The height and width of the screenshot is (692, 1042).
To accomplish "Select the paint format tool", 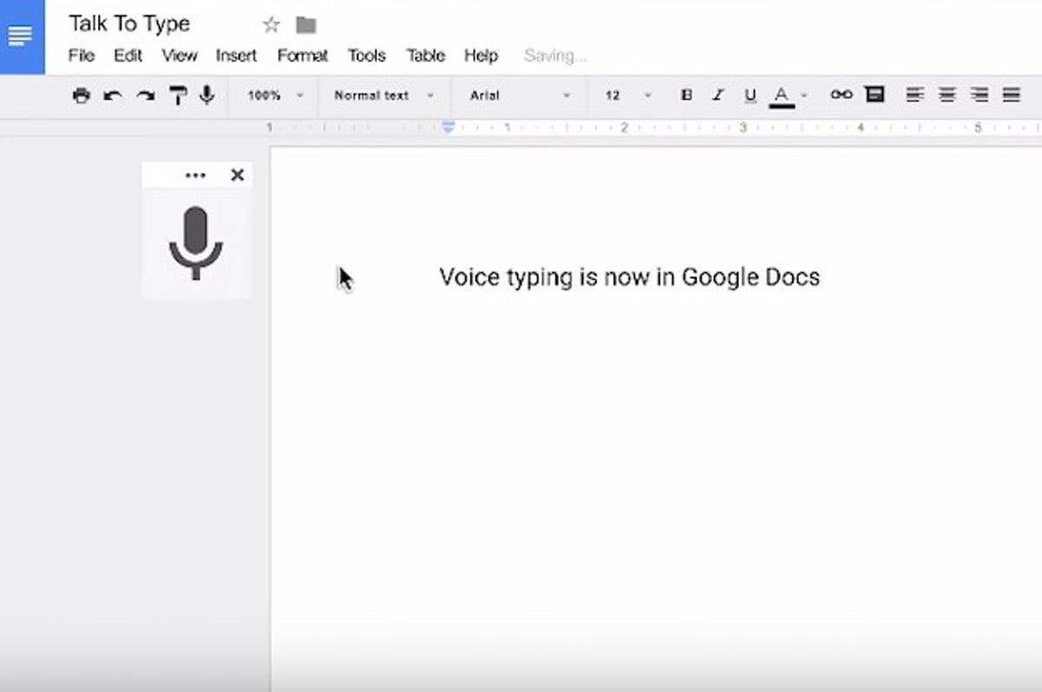I will coord(178,96).
